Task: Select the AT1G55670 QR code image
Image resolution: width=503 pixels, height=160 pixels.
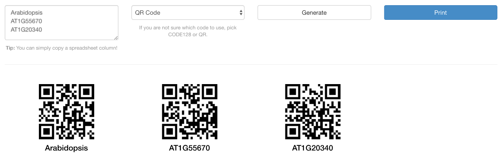Action: [190, 112]
